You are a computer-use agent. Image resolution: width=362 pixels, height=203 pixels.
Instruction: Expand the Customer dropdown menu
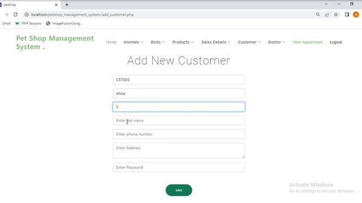tap(249, 42)
